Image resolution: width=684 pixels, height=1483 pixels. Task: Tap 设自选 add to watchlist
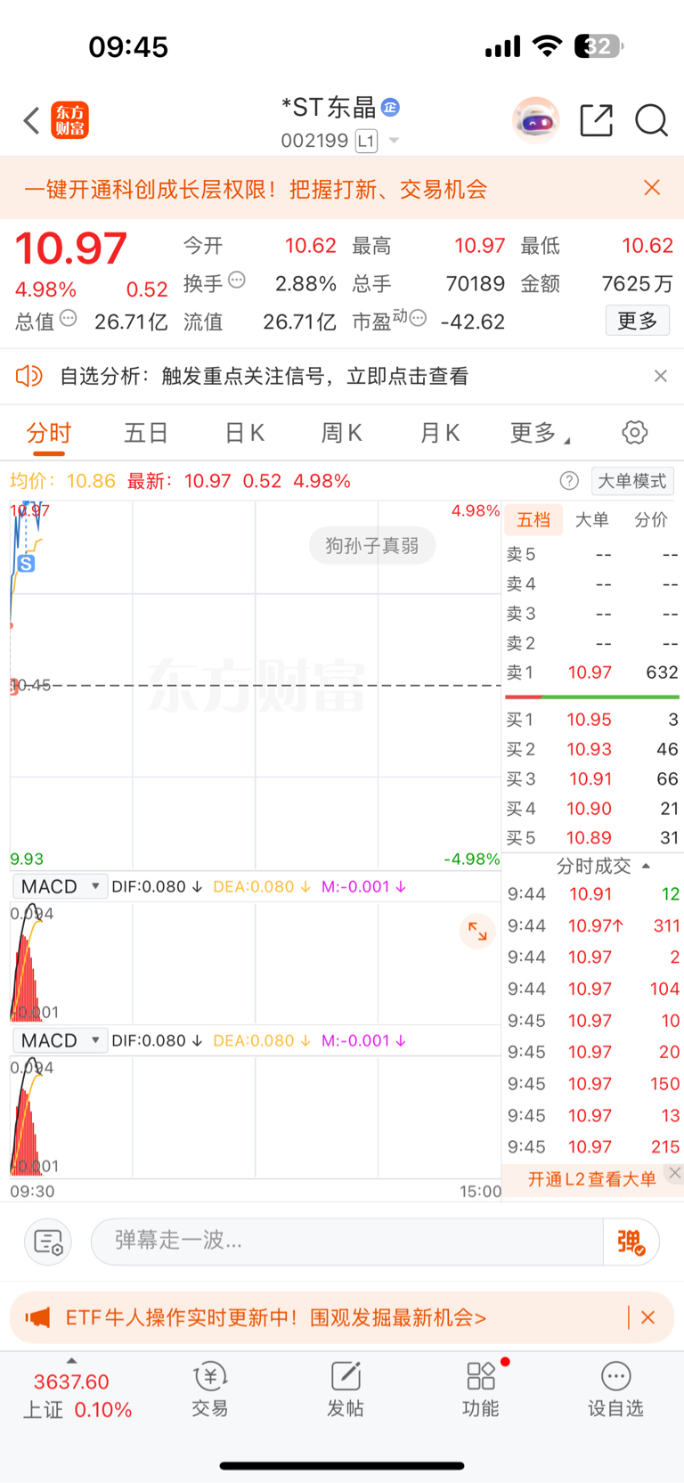click(615, 1390)
